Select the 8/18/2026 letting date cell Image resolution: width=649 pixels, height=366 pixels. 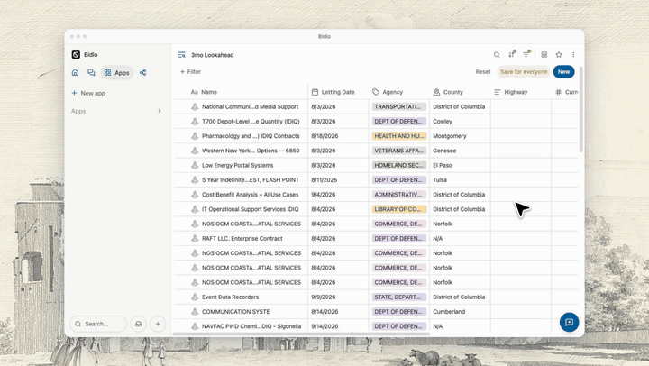[x=338, y=136]
